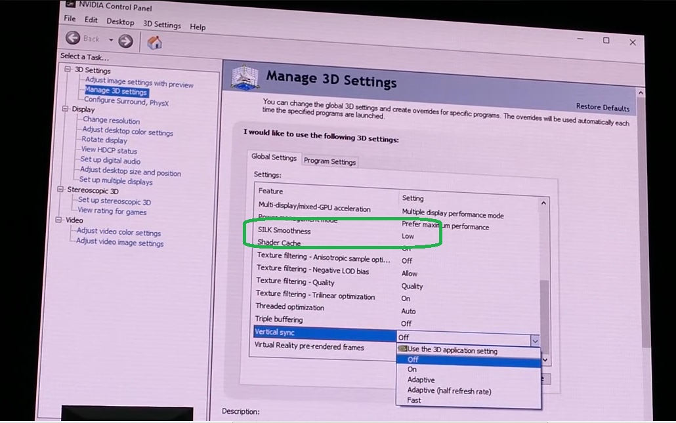The height and width of the screenshot is (423, 676).
Task: Click the page scroll-up arrow
Action: 641,93
